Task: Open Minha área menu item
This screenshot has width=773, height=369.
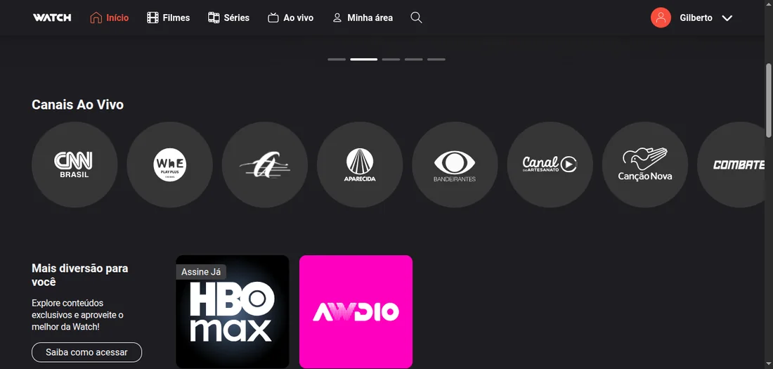Action: [363, 18]
